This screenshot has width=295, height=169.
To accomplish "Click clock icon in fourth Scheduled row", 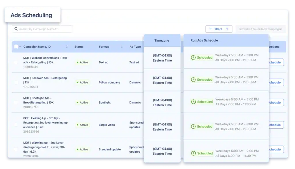I will tap(193, 126).
